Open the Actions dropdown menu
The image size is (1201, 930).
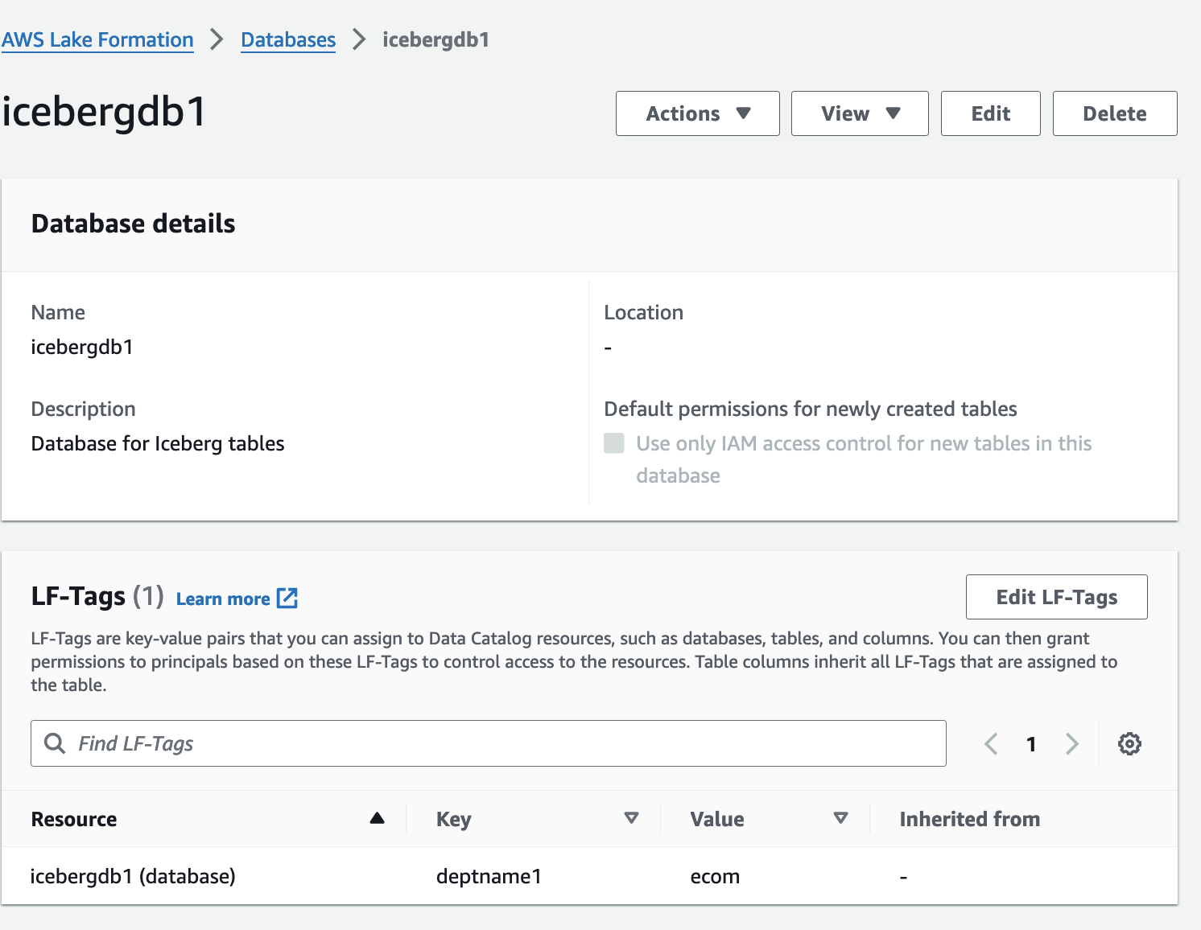(698, 113)
